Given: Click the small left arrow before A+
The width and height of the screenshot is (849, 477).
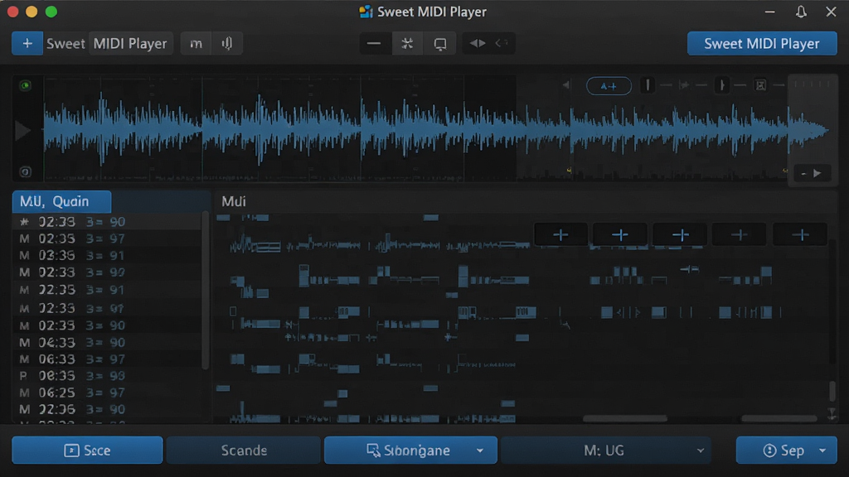Looking at the screenshot, I should click(x=565, y=85).
